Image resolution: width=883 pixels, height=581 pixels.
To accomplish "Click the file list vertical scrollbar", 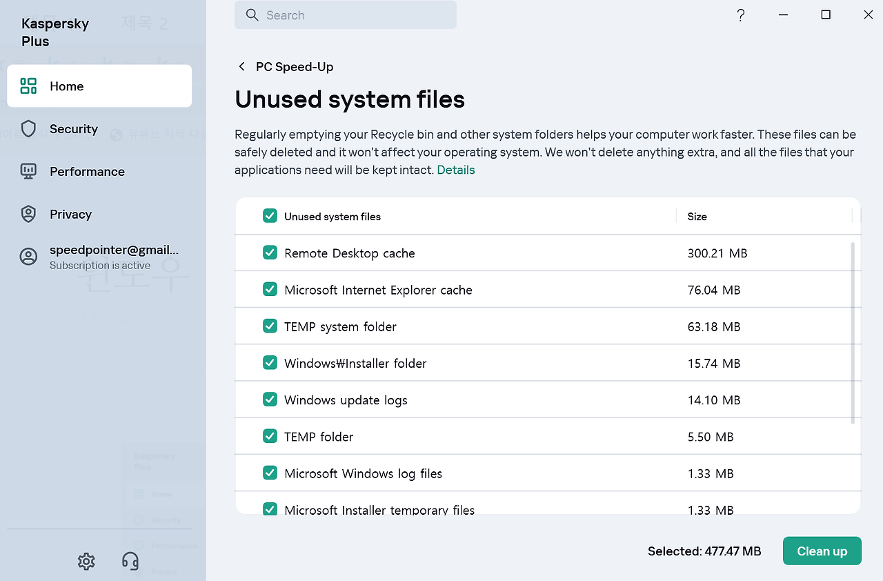I will pyautogui.click(x=853, y=333).
